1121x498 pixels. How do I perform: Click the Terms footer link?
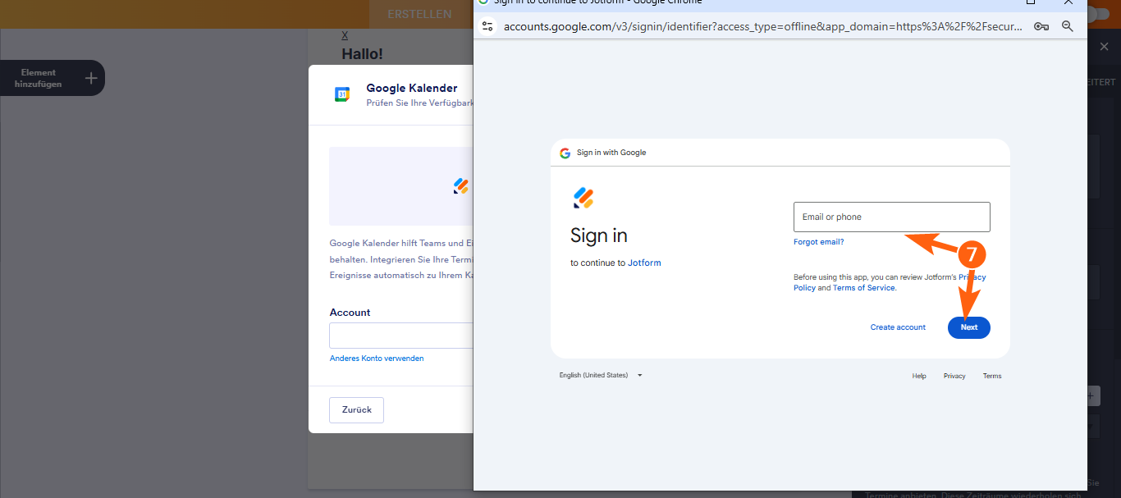coord(992,376)
